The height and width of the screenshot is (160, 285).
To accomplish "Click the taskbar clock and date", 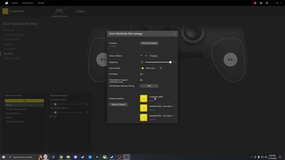I will [272, 157].
